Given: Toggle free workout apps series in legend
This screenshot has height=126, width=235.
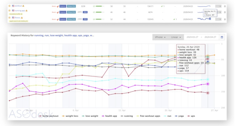Looking at the screenshot, I should coord(148,116).
